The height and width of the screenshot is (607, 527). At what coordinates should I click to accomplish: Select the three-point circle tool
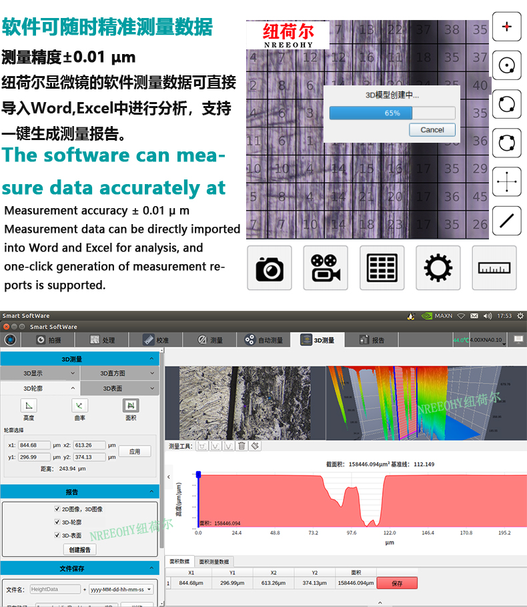[x=506, y=143]
